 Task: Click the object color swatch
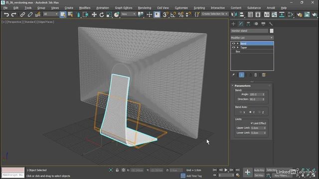[x=272, y=31]
